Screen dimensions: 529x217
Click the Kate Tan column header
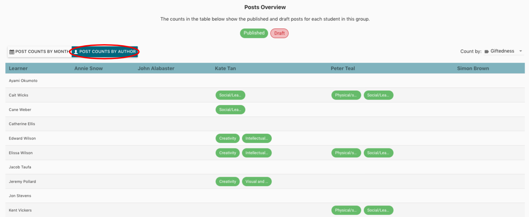[x=225, y=68]
